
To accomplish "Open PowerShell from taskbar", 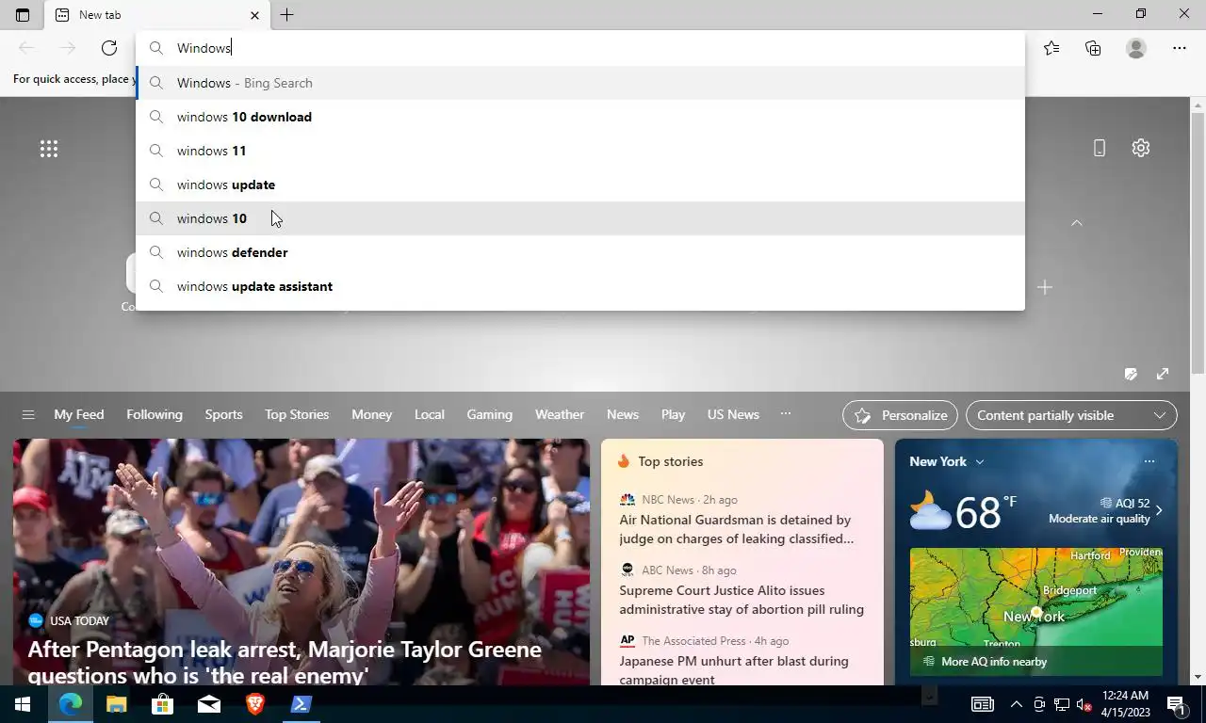I will pyautogui.click(x=301, y=704).
